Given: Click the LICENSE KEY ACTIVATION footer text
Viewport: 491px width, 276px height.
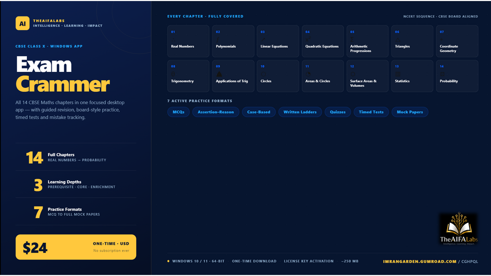Looking at the screenshot, I should tap(309, 261).
